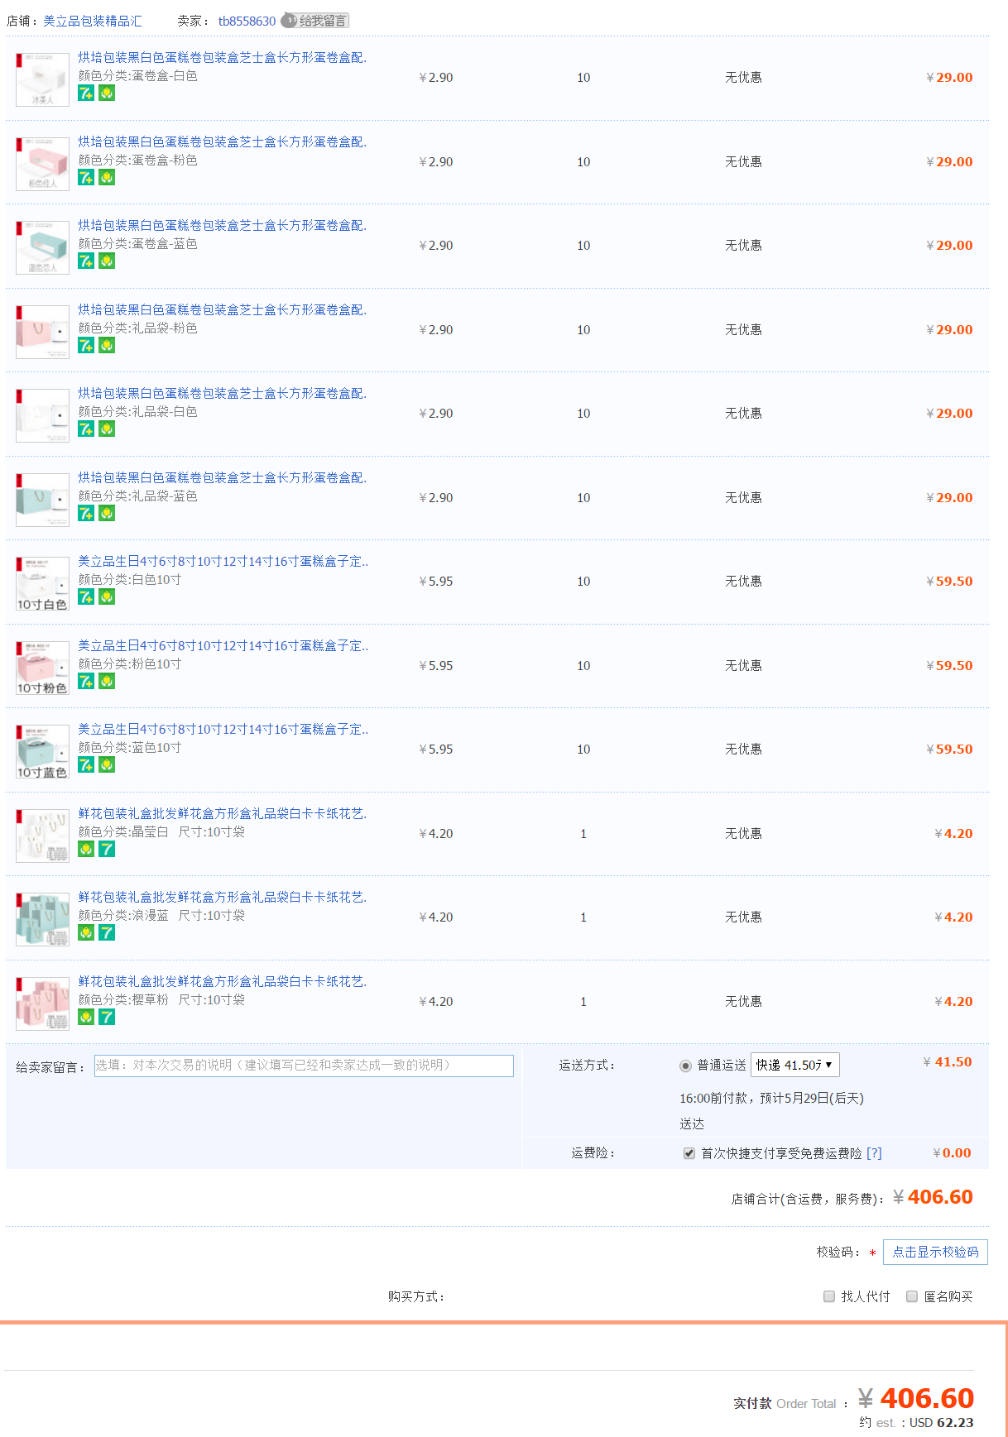Click the 点击显示校验码 button

coord(935,1252)
